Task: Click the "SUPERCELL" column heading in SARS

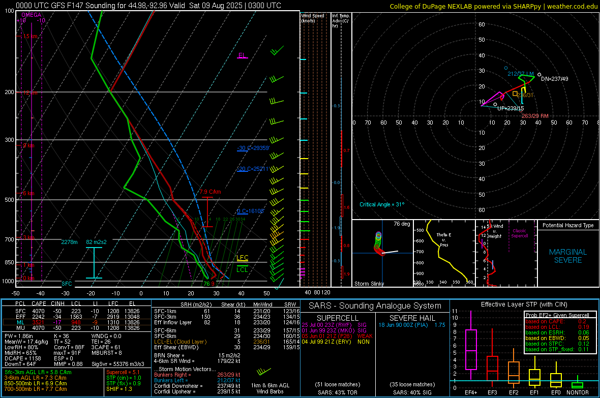Action: [338, 318]
